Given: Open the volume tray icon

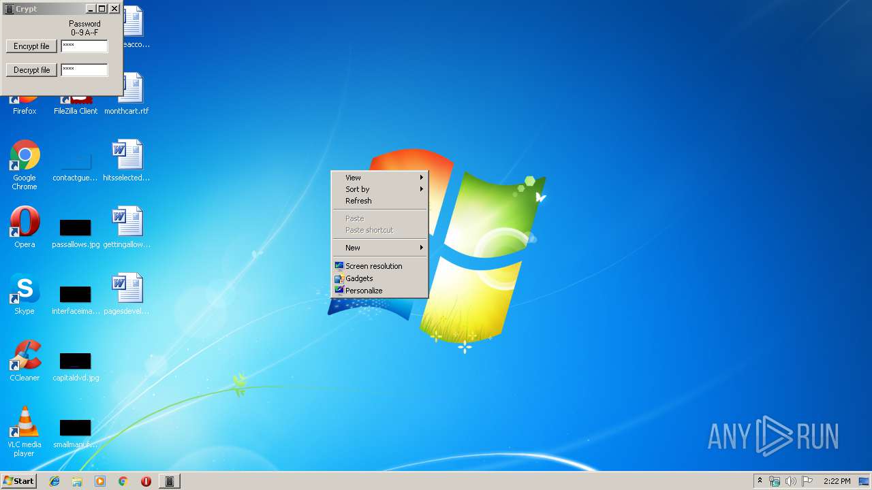Looking at the screenshot, I should [x=790, y=481].
